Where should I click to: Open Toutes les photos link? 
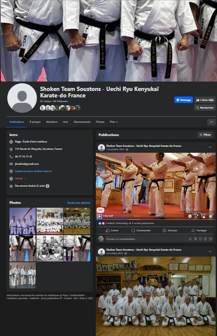coord(79,203)
